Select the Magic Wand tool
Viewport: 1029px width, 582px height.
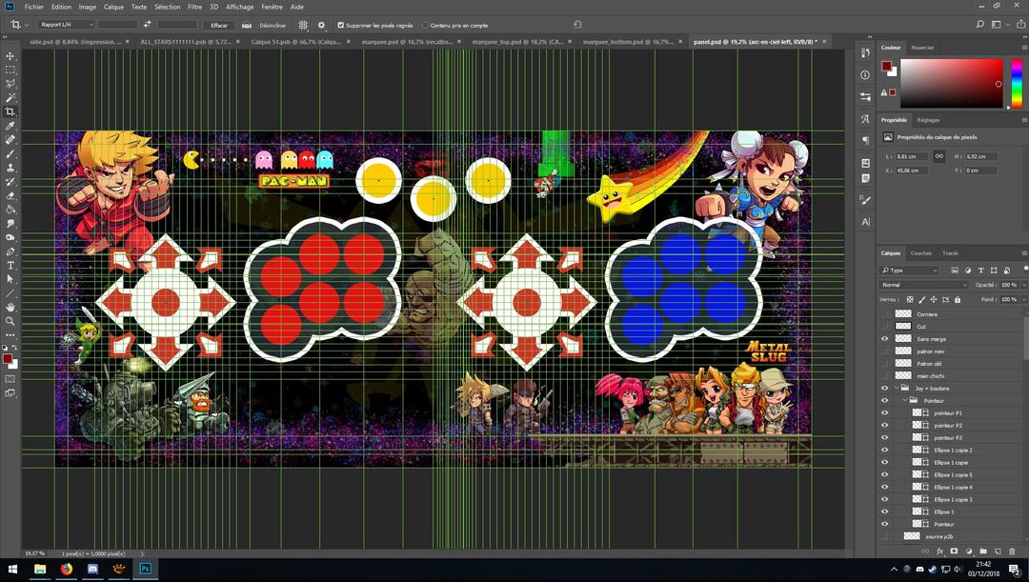(x=10, y=98)
